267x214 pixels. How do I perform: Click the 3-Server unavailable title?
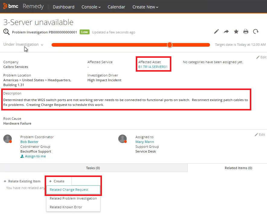click(38, 22)
